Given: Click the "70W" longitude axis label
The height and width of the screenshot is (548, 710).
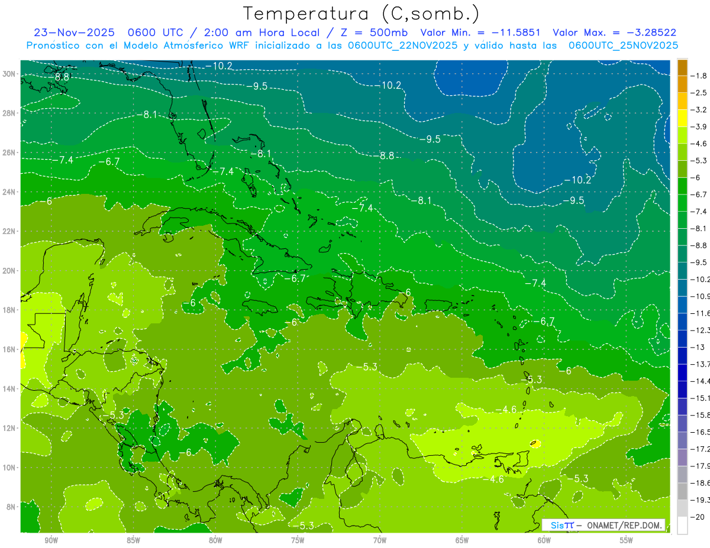Looking at the screenshot, I should [380, 540].
